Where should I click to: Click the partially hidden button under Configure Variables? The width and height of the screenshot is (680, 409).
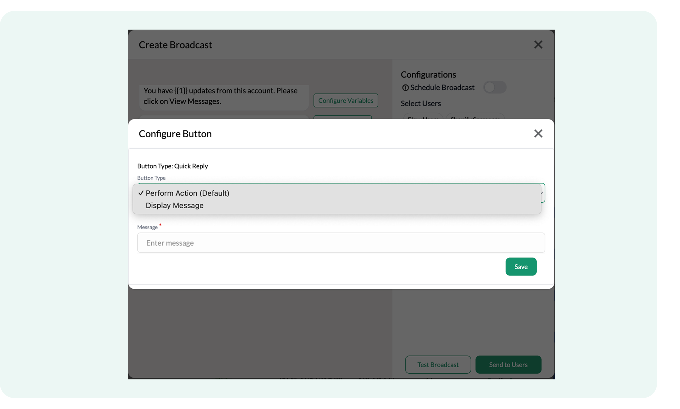coord(342,117)
